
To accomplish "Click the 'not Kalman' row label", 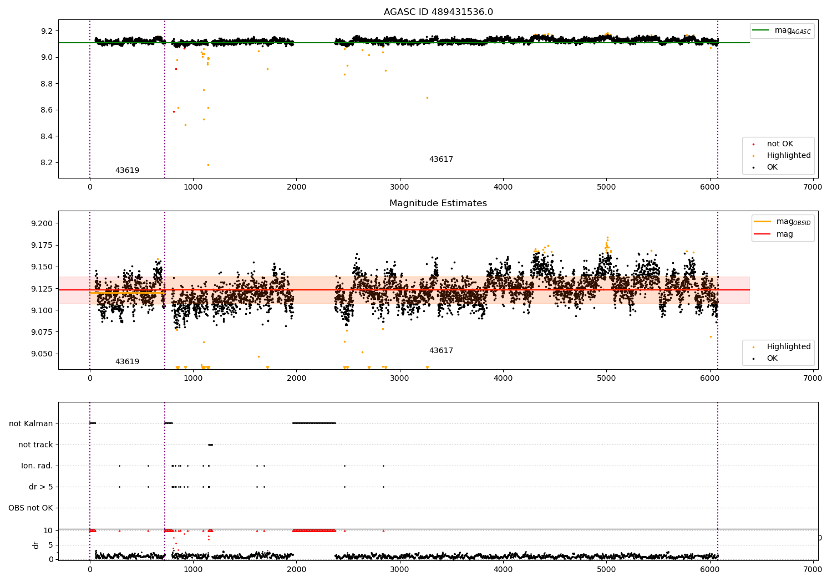I will tap(31, 423).
